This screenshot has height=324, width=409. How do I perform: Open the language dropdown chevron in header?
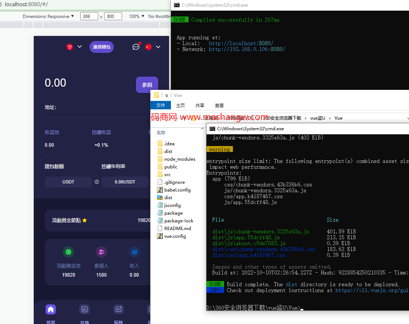pos(158,47)
